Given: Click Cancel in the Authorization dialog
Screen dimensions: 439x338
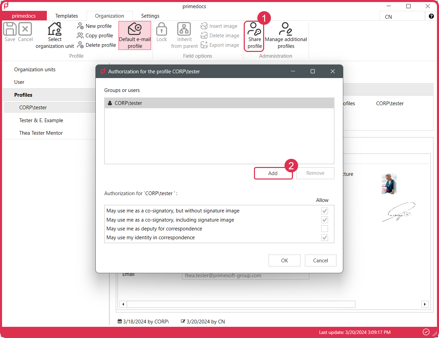Looking at the screenshot, I should (321, 261).
